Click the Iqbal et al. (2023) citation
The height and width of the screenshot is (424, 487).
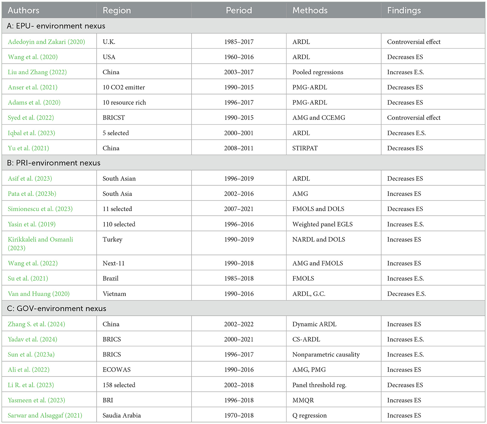pyautogui.click(x=32, y=133)
